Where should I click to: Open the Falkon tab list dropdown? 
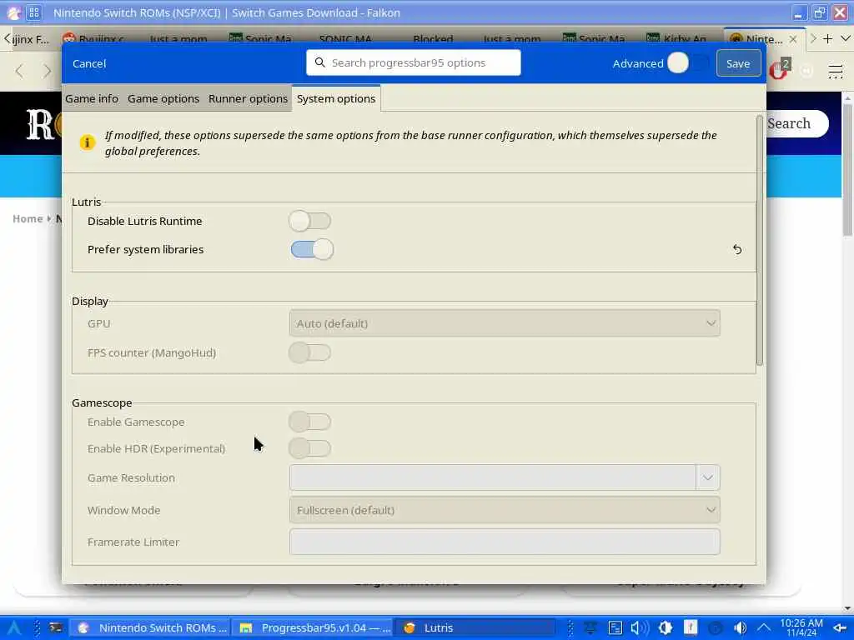click(846, 38)
